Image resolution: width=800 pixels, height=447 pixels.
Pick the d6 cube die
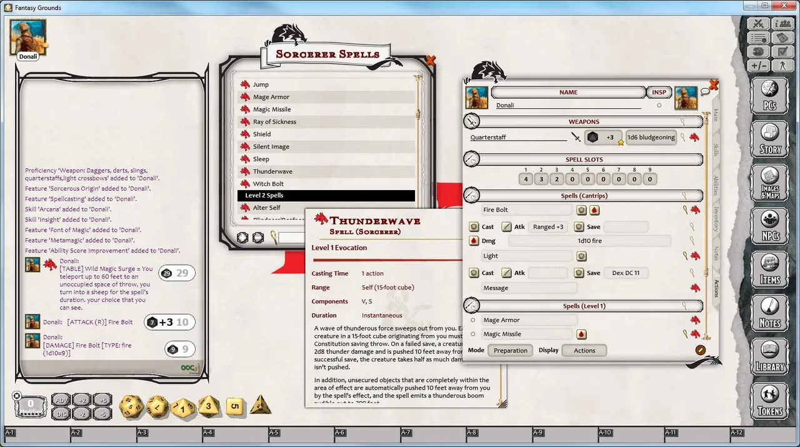tap(234, 406)
